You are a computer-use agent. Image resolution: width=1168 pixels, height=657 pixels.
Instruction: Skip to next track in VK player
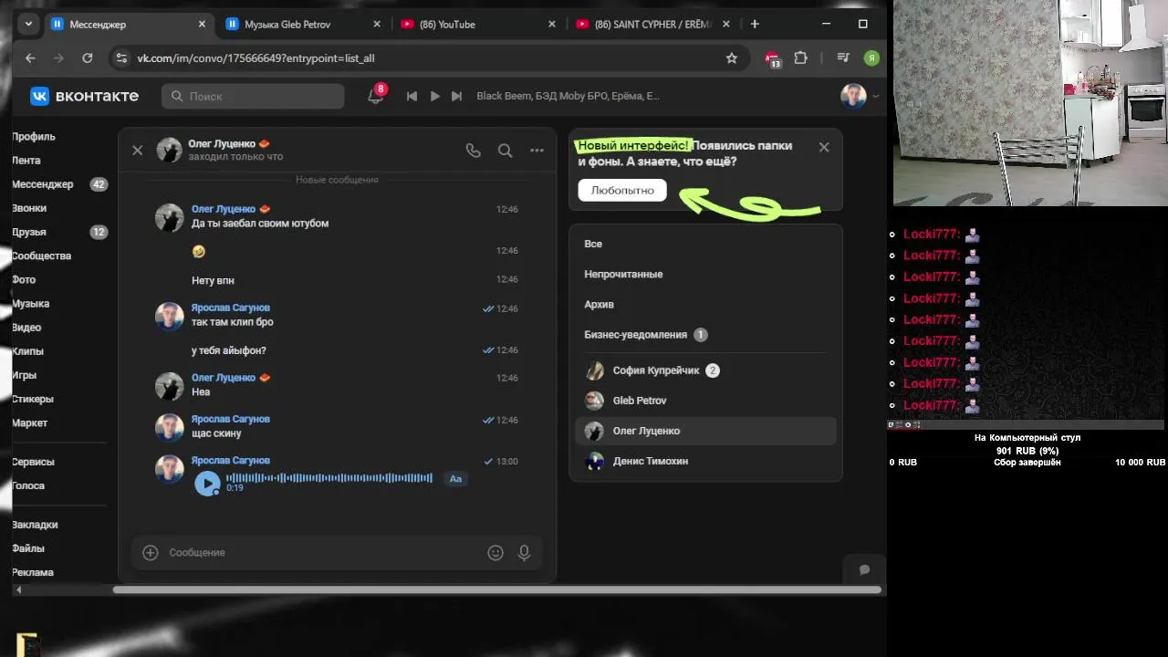[x=457, y=96]
